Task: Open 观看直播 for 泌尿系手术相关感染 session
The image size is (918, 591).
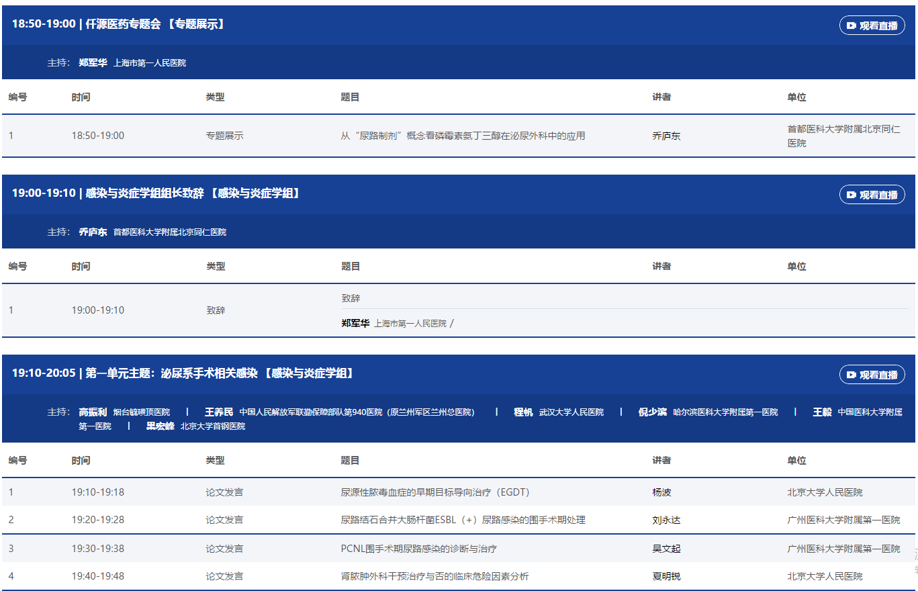Action: point(872,375)
